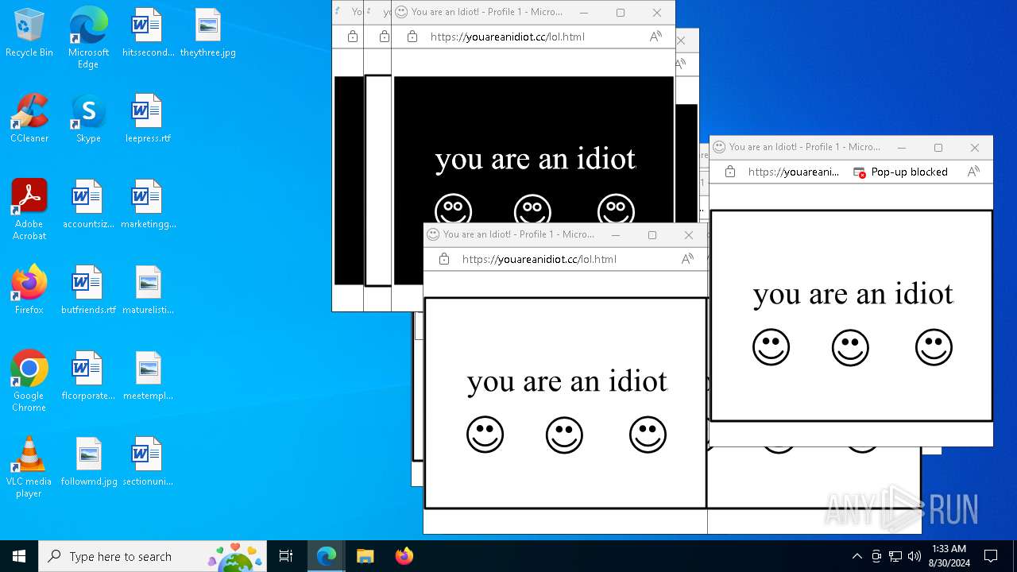Click the lock icon in the front center Edge window
This screenshot has width=1017, height=572.
coord(444,259)
